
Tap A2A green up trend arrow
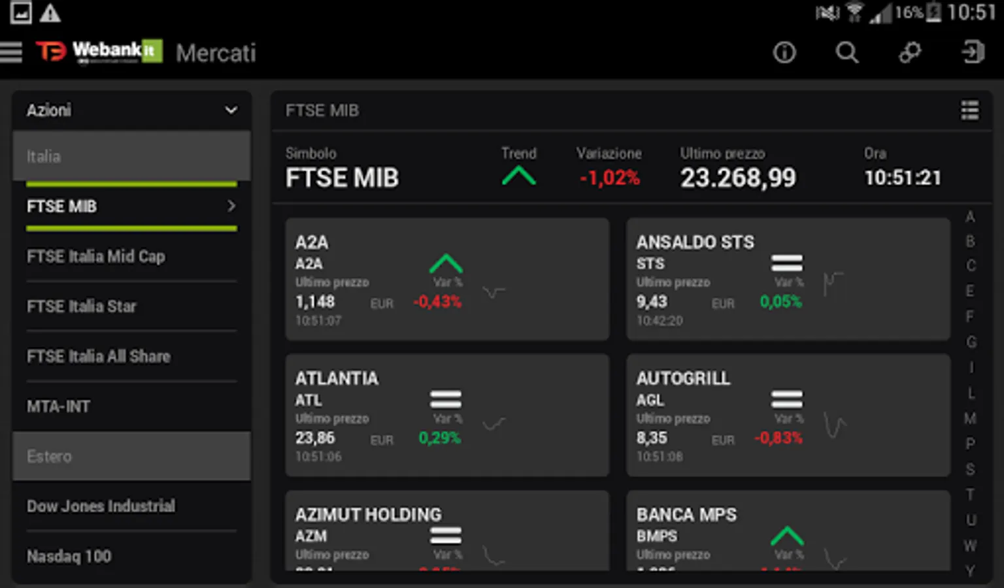(446, 263)
